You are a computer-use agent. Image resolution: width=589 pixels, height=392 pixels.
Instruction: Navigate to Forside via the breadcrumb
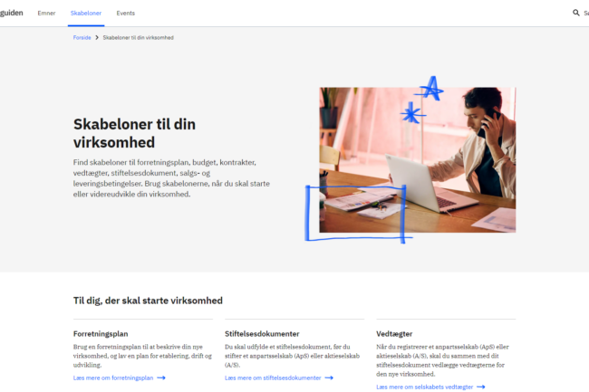click(x=82, y=37)
